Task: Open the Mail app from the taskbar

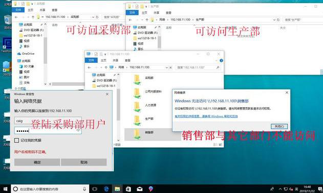Action: (139, 189)
